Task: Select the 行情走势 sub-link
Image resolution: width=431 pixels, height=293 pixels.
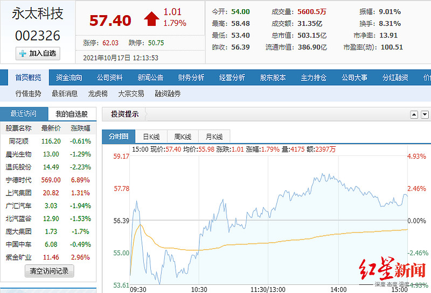Action: pos(29,94)
